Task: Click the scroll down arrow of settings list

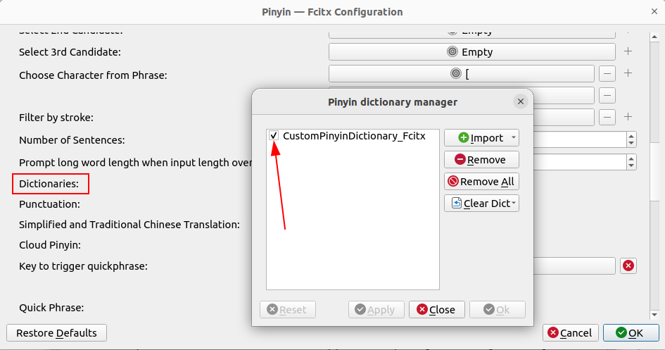Action: (654, 315)
